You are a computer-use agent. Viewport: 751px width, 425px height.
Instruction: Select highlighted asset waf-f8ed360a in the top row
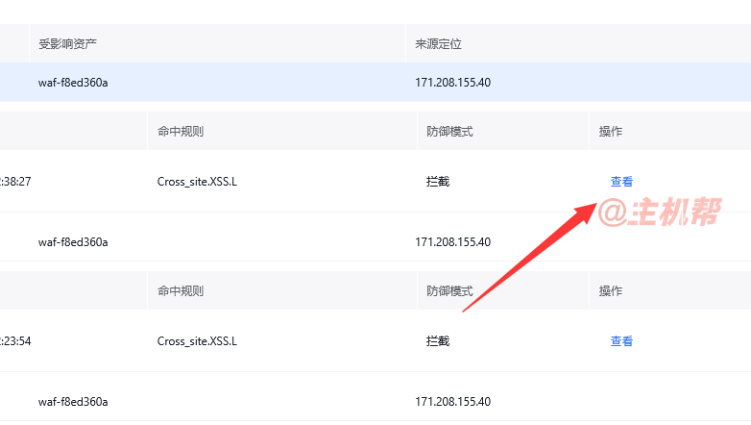[x=73, y=83]
